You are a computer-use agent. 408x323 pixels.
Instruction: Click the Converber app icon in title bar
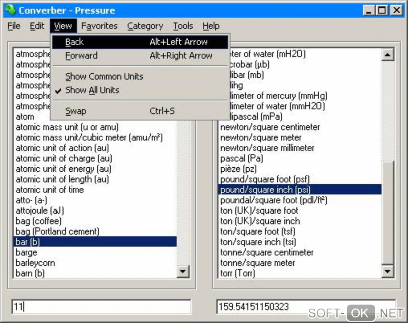click(x=10, y=10)
